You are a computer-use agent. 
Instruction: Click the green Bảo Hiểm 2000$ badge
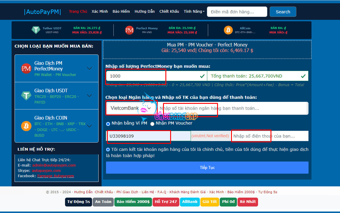pos(133,202)
